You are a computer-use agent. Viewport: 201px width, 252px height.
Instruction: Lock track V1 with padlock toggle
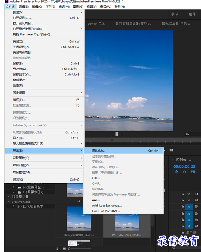click(x=183, y=206)
